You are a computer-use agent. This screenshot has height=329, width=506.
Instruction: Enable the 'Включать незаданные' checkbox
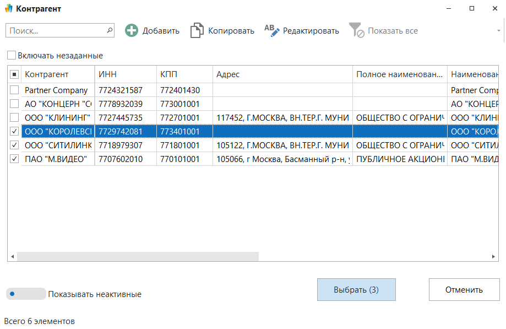11,56
